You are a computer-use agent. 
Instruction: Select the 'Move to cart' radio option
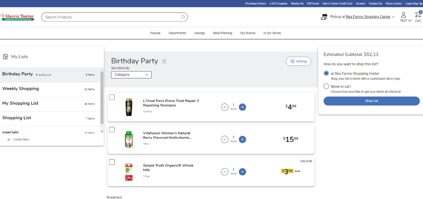pos(327,86)
